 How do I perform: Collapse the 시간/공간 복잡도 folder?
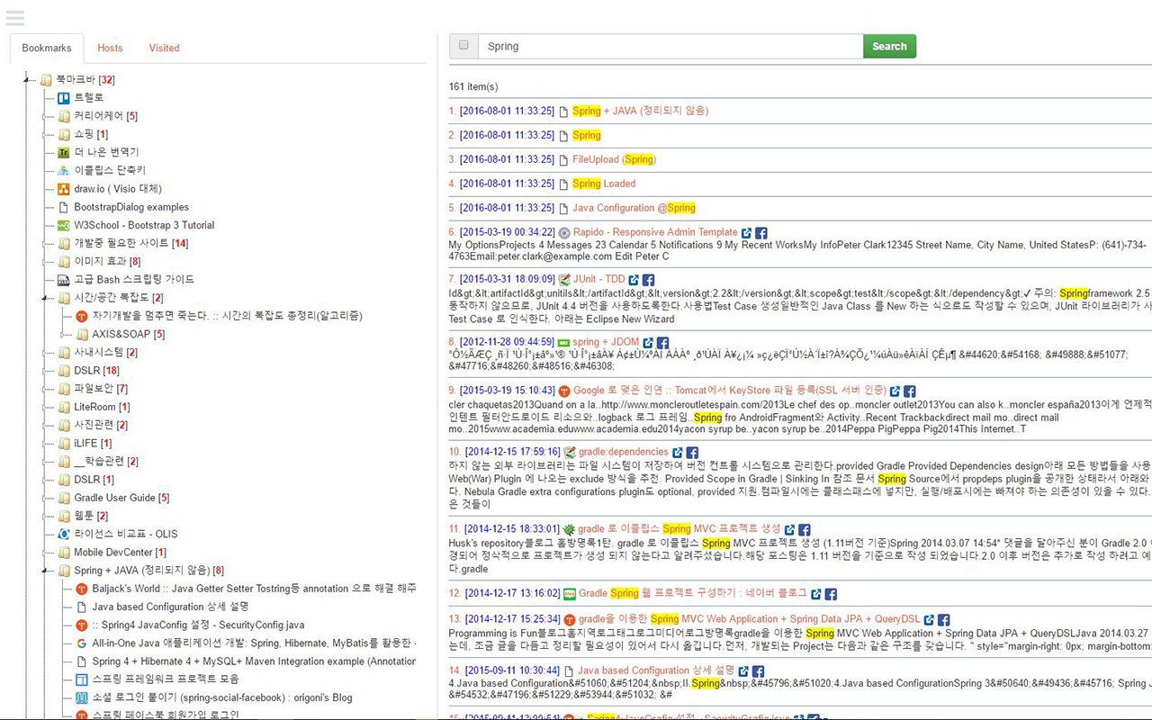click(46, 298)
